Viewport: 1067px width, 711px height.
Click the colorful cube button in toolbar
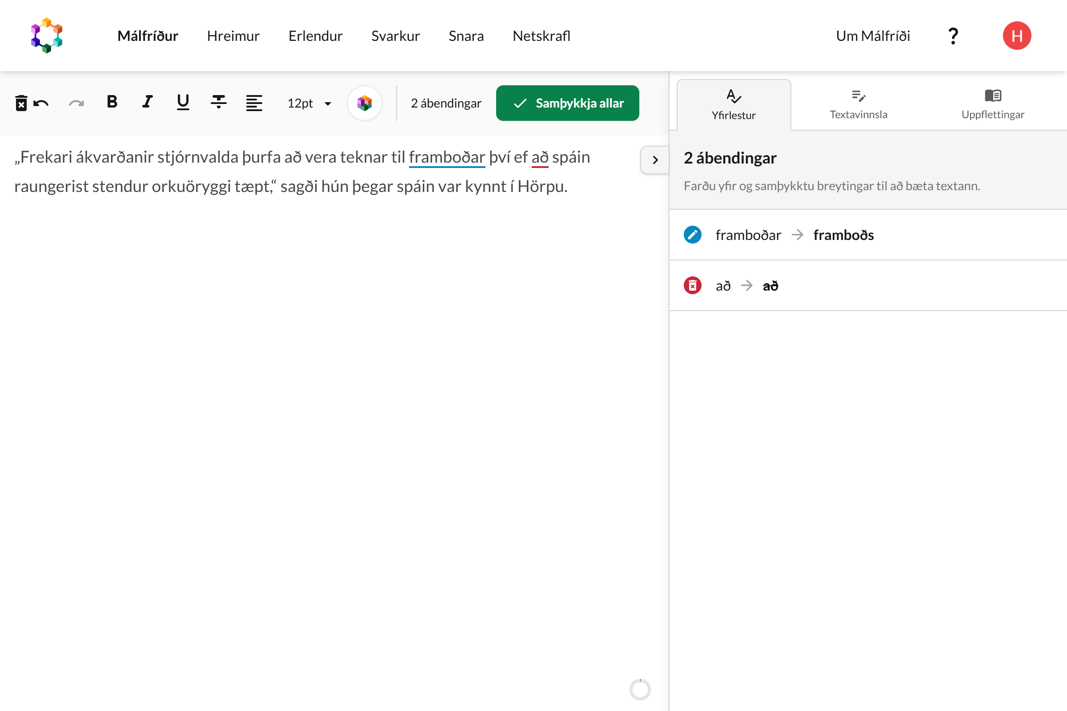pyautogui.click(x=364, y=104)
